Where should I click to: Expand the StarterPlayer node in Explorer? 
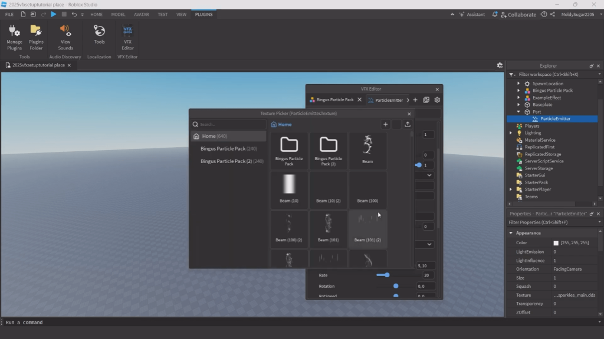pos(511,190)
